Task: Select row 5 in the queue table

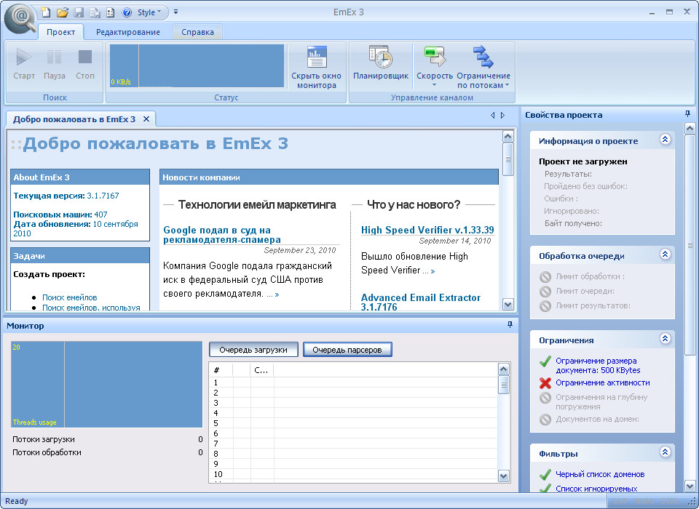Action: (354, 423)
